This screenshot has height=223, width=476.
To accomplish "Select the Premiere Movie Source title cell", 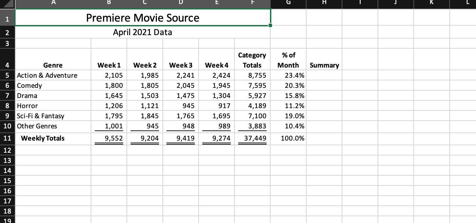I will [142, 18].
